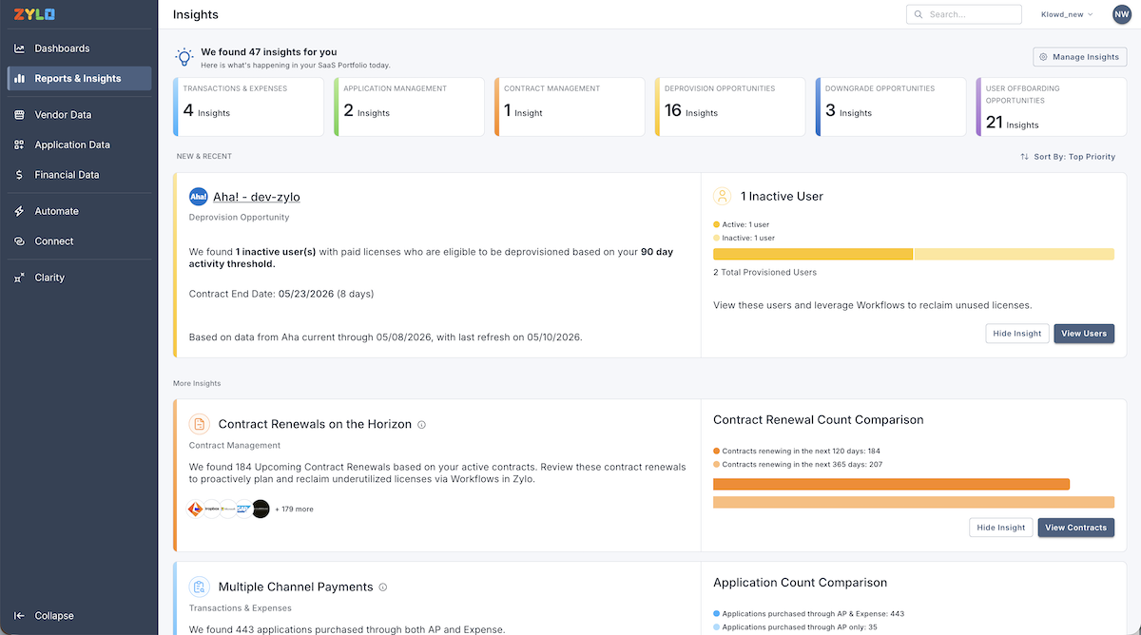Select Reports & Insights menu item
The image size is (1141, 635).
tap(79, 78)
